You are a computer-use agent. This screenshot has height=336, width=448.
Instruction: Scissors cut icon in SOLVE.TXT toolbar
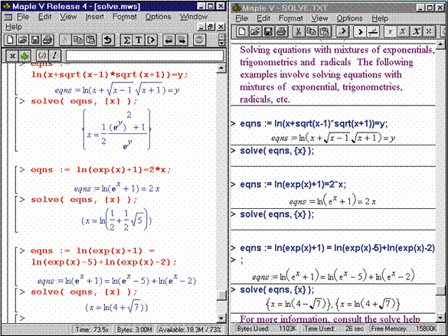tap(298, 31)
